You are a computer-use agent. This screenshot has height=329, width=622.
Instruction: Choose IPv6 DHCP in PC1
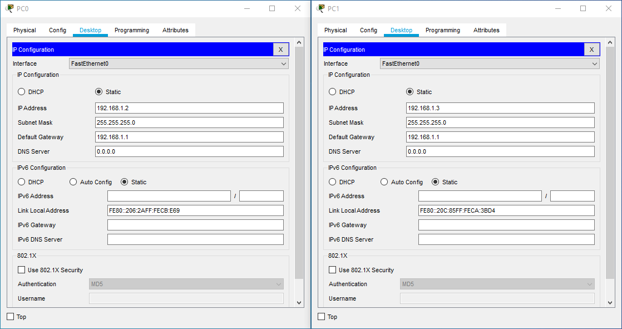[333, 182]
